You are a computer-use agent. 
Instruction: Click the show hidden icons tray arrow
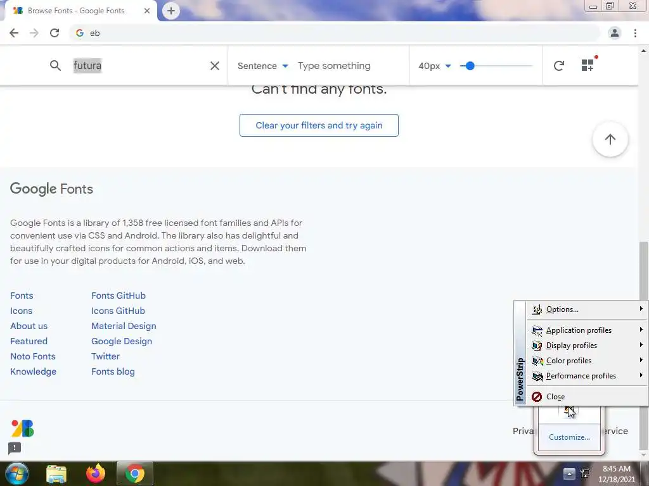point(569,473)
